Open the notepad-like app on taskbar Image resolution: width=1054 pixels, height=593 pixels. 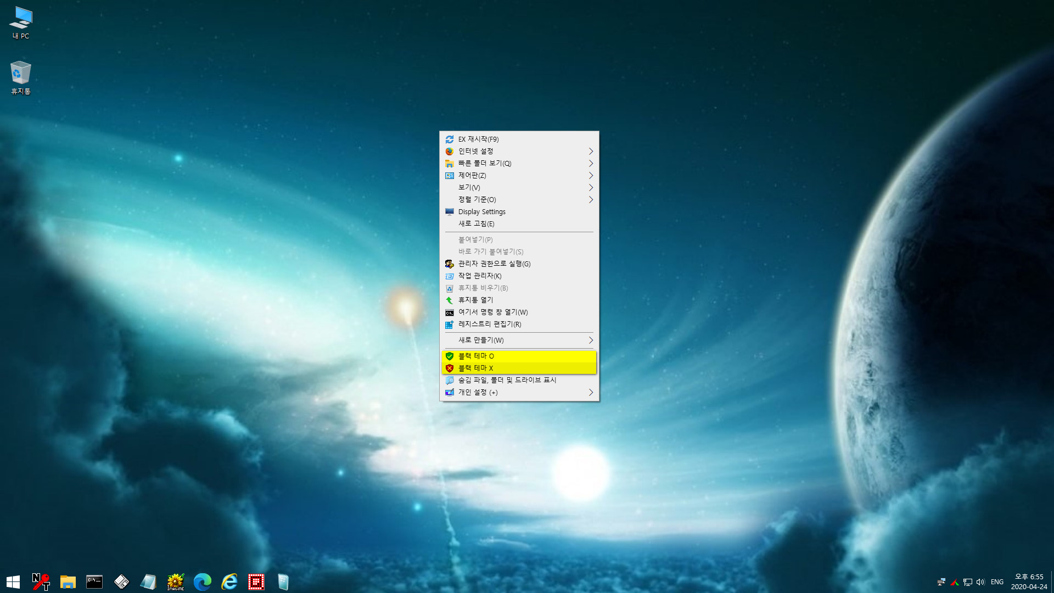pos(148,582)
